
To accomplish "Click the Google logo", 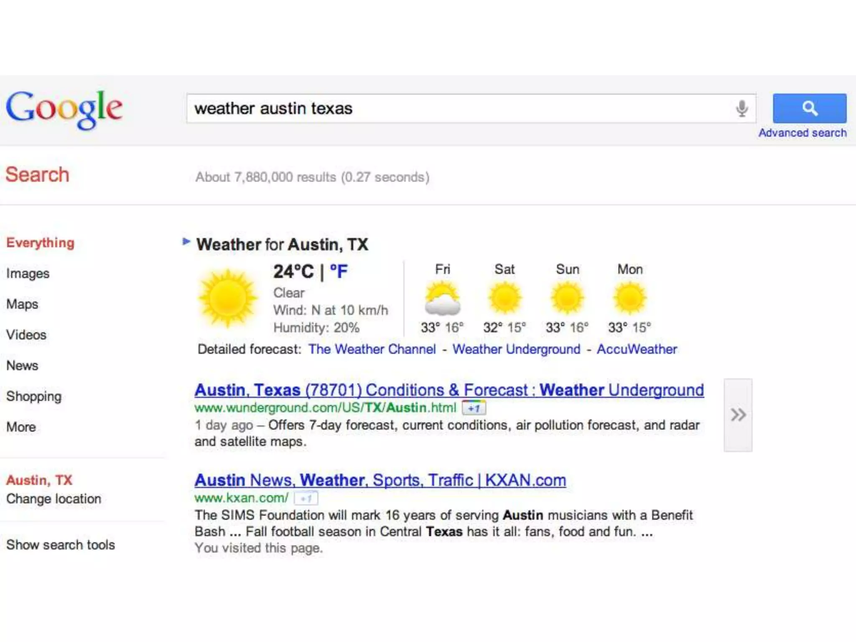I will [64, 109].
